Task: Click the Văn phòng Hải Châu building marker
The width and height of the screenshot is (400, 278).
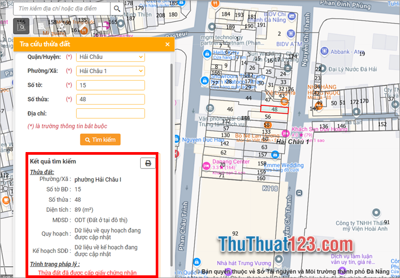Action: 210,108
